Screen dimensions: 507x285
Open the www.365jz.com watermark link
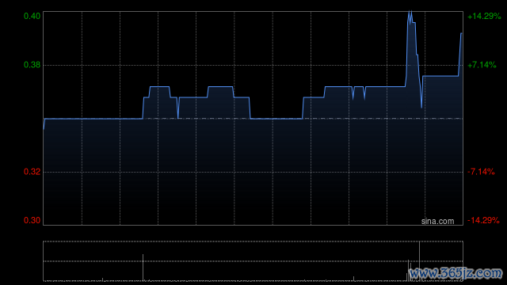click(456, 273)
